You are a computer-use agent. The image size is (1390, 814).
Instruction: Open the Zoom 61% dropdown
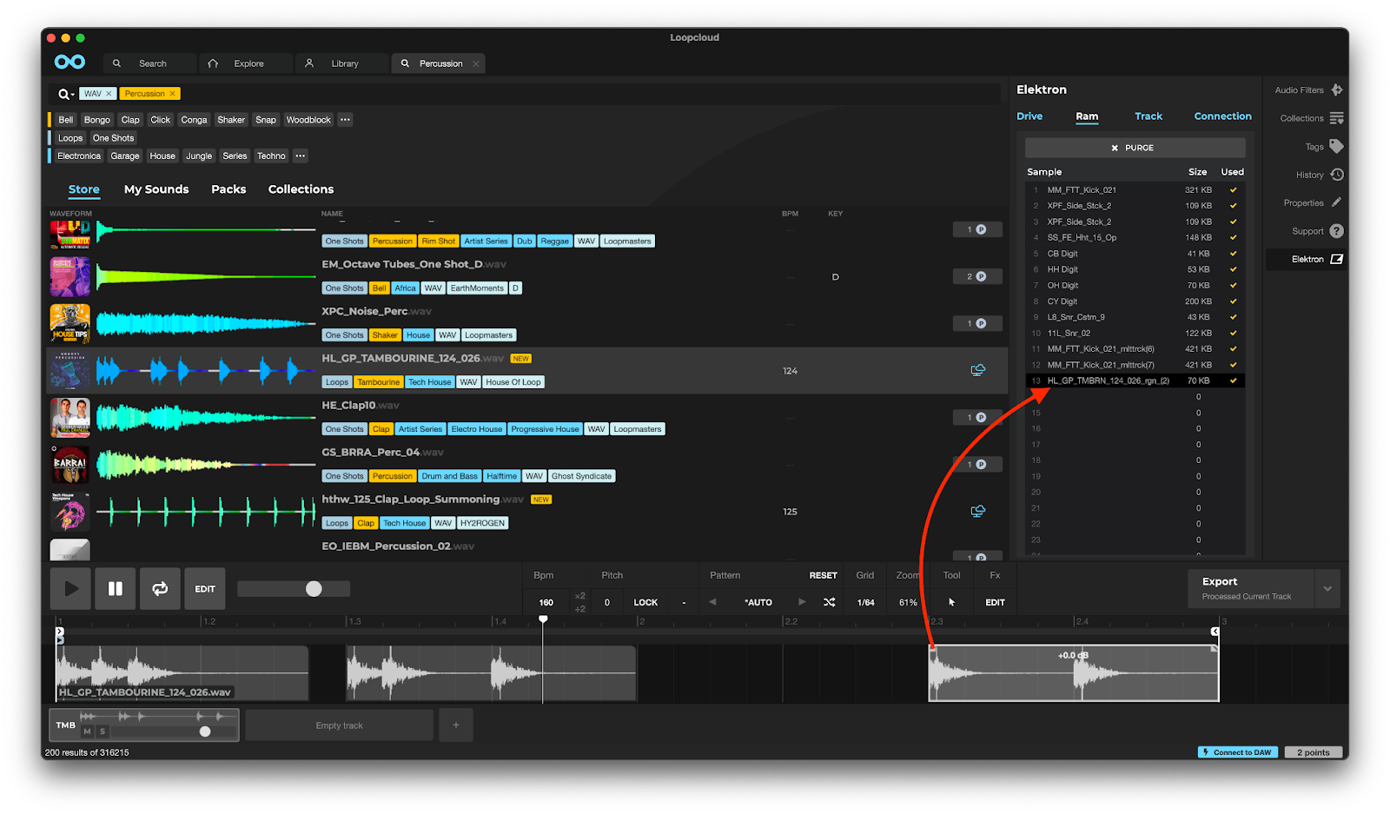[x=908, y=602]
